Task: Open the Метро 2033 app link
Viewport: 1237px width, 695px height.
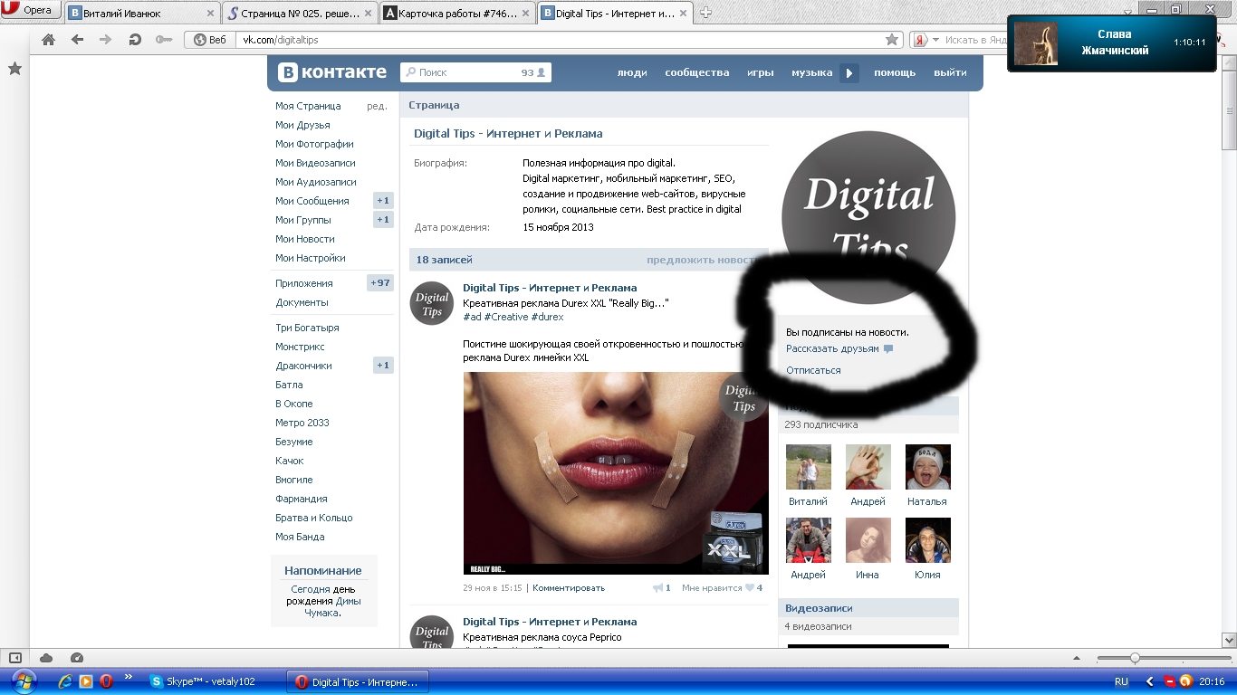Action: coord(302,423)
